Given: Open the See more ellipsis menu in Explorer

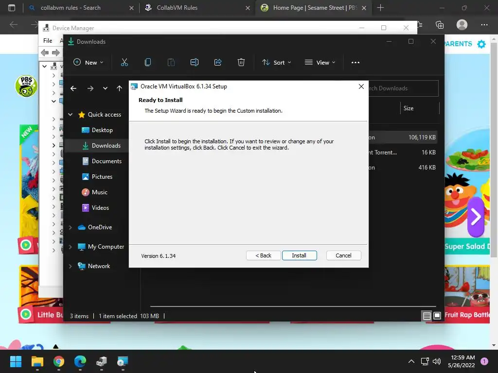Looking at the screenshot, I should 356,63.
